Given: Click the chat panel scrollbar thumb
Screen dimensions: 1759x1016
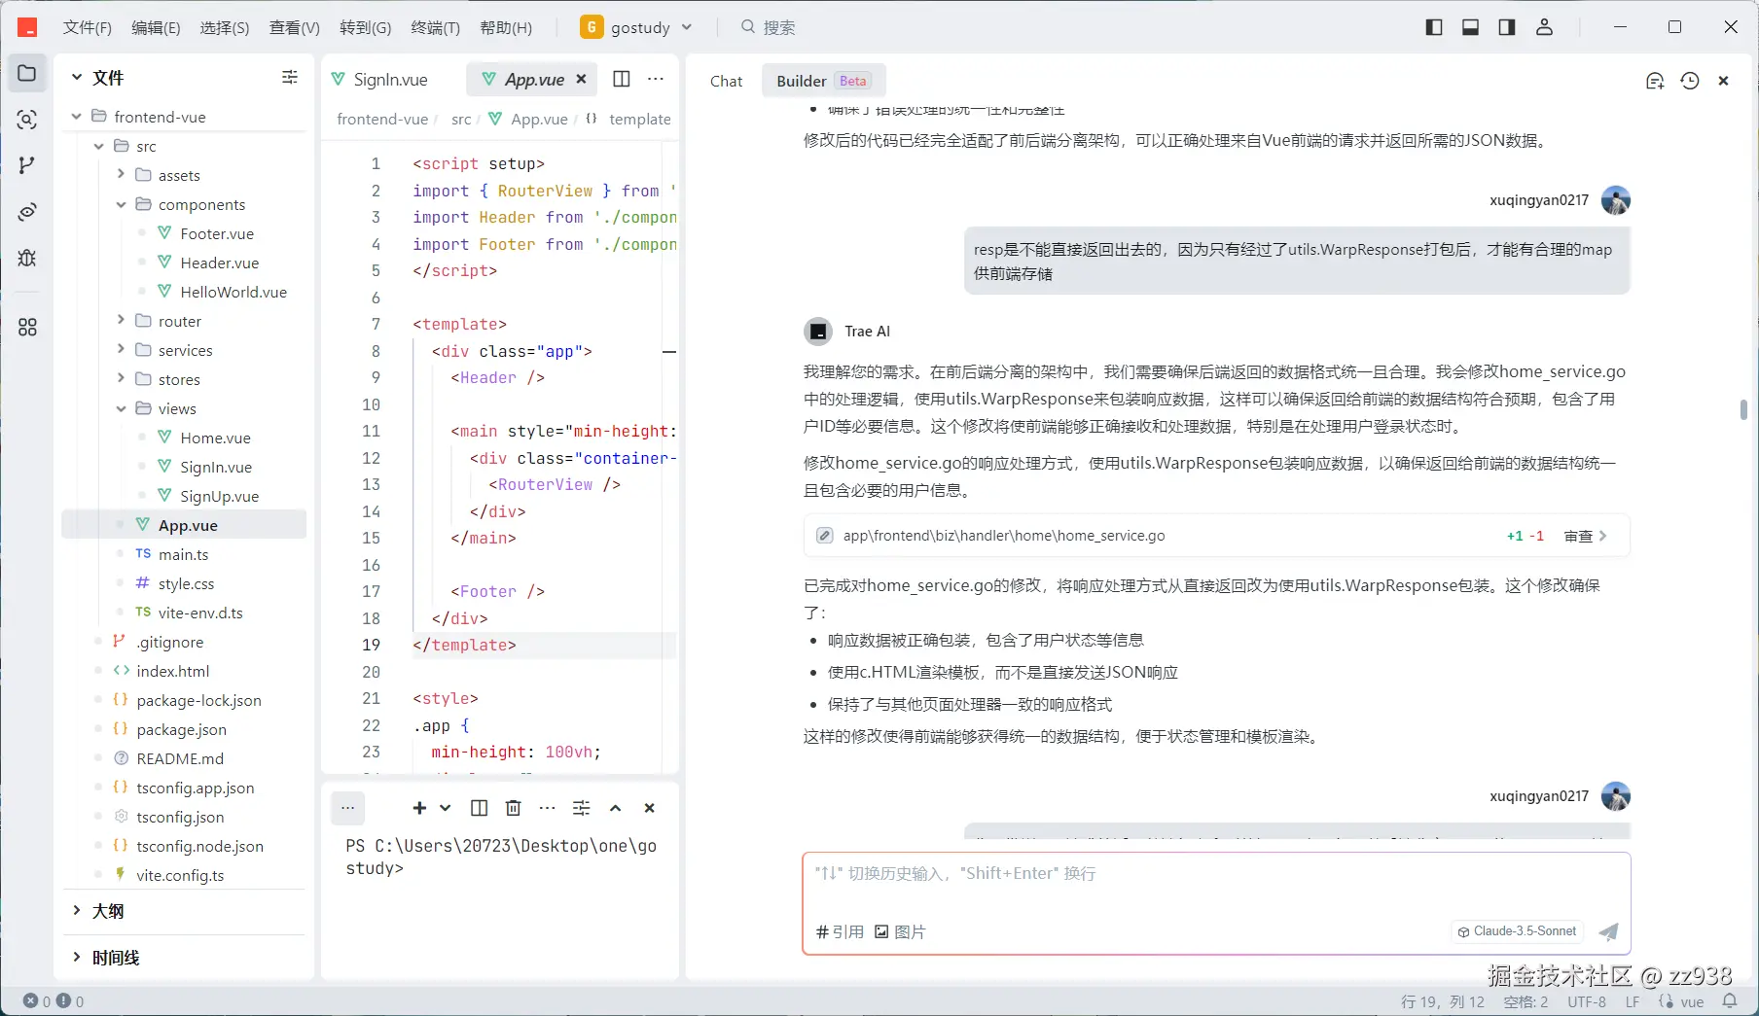Looking at the screenshot, I should coord(1742,409).
